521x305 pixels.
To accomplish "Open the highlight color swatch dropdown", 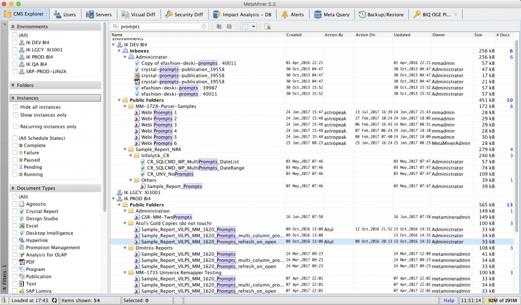I will tap(253, 26).
